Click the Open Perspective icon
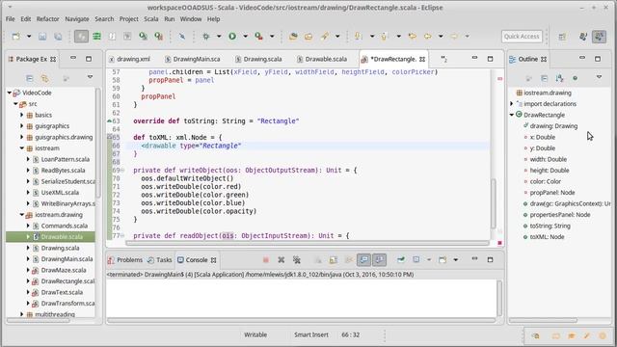Image resolution: width=617 pixels, height=347 pixels. point(562,37)
